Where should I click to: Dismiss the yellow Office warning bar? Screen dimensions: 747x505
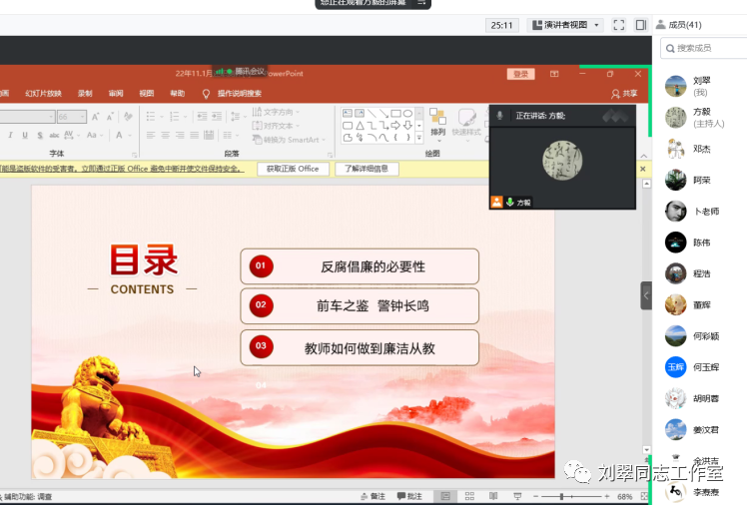pyautogui.click(x=643, y=169)
